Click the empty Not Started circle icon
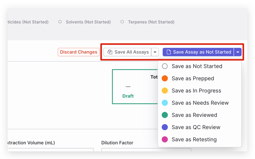 [x=165, y=66]
